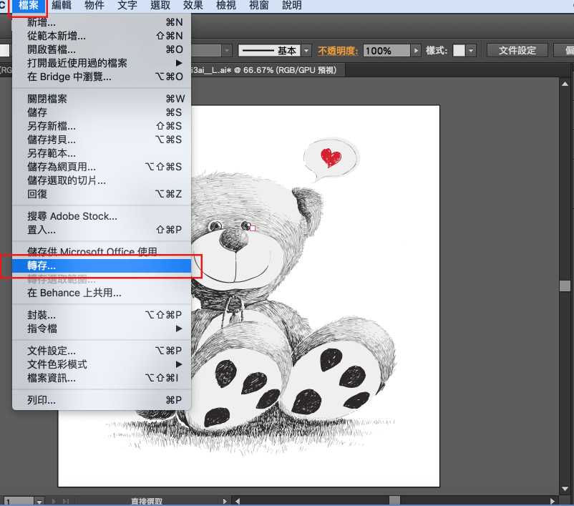Select 置入 (Place) from File menu
The height and width of the screenshot is (506, 574).
click(x=42, y=230)
